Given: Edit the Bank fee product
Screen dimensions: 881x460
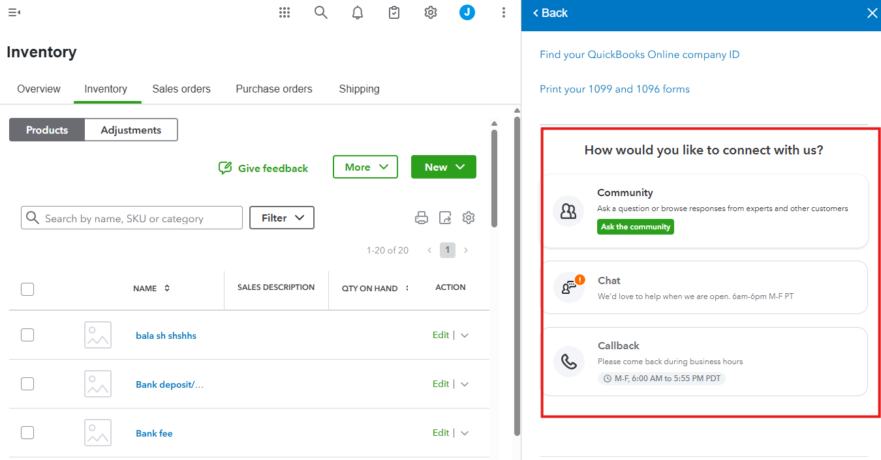Looking at the screenshot, I should tap(440, 433).
